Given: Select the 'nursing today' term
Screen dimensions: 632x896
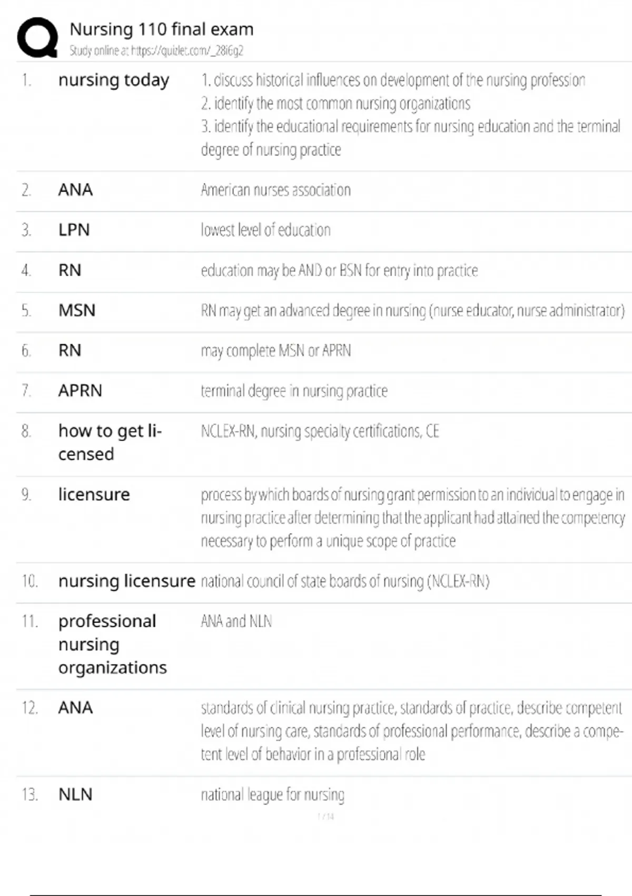Looking at the screenshot, I should [114, 80].
